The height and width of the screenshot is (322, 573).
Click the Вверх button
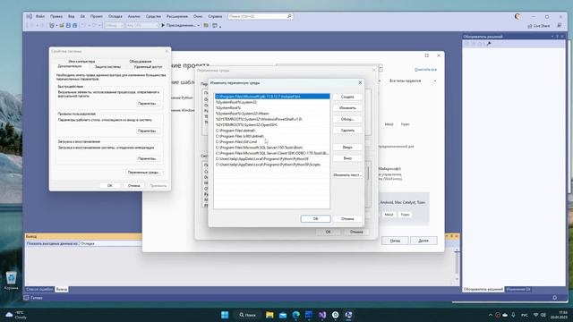(347, 147)
